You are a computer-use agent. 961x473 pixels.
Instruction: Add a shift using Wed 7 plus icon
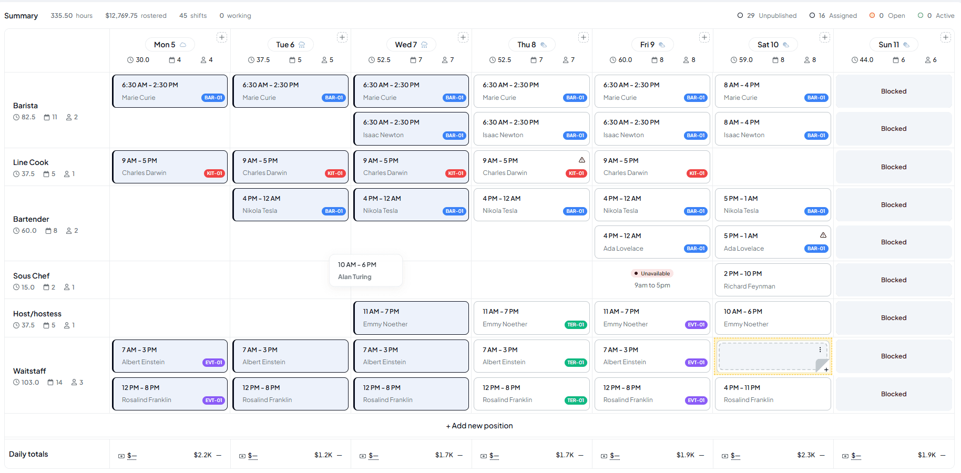(x=463, y=37)
